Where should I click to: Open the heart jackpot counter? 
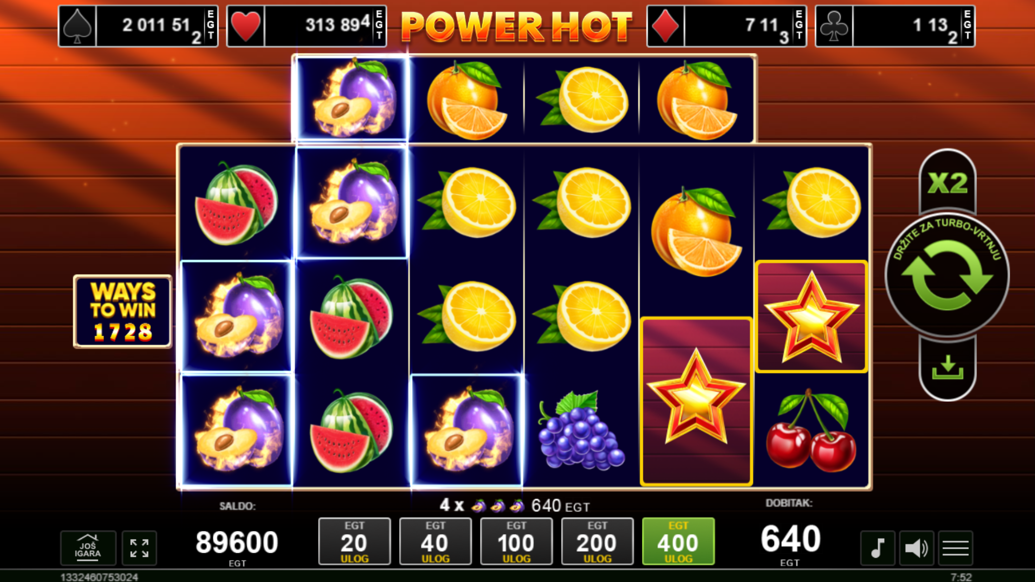pyautogui.click(x=307, y=26)
